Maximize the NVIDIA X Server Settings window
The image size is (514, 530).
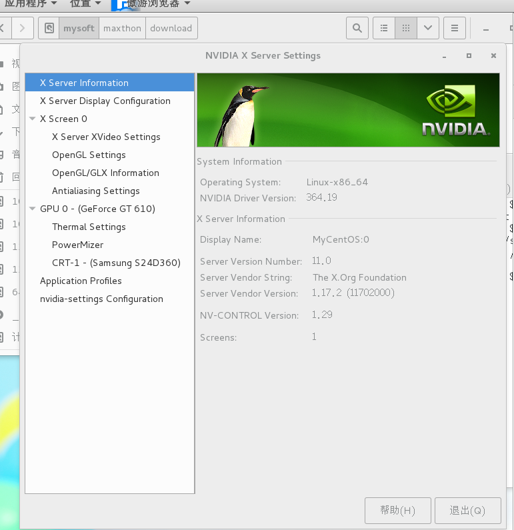[x=469, y=55]
